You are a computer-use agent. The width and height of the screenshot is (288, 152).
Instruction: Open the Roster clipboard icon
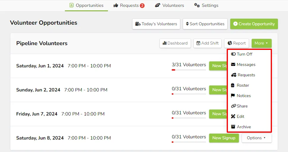point(233,85)
